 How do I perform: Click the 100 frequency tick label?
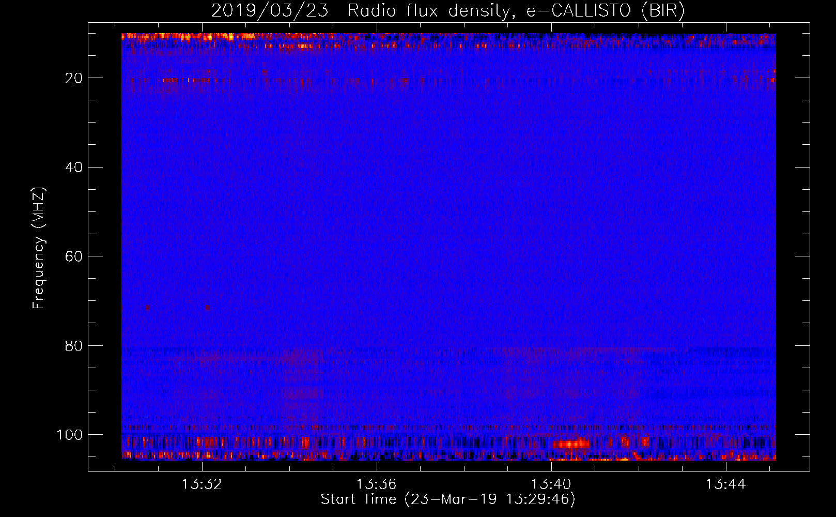point(70,435)
